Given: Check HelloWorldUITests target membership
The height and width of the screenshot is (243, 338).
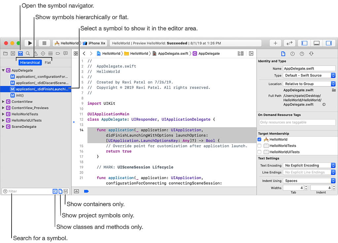Looking at the screenshot, I should 259,152.
